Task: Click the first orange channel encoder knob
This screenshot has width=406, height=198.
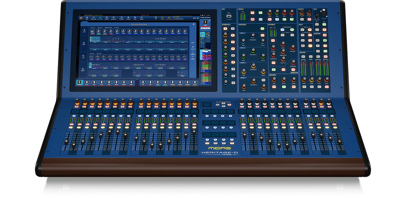Action: point(77,101)
